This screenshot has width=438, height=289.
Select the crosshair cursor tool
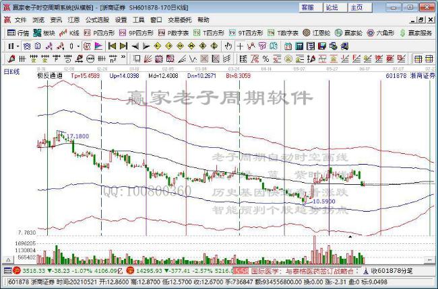240,46
